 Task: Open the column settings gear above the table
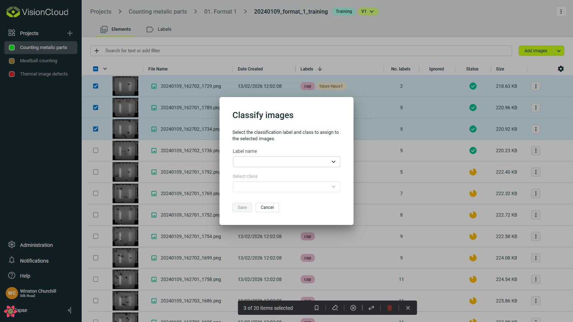point(561,69)
